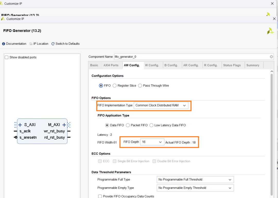Open the Documentation info icon
Screen dimensions: 278x198
coord(4,44)
